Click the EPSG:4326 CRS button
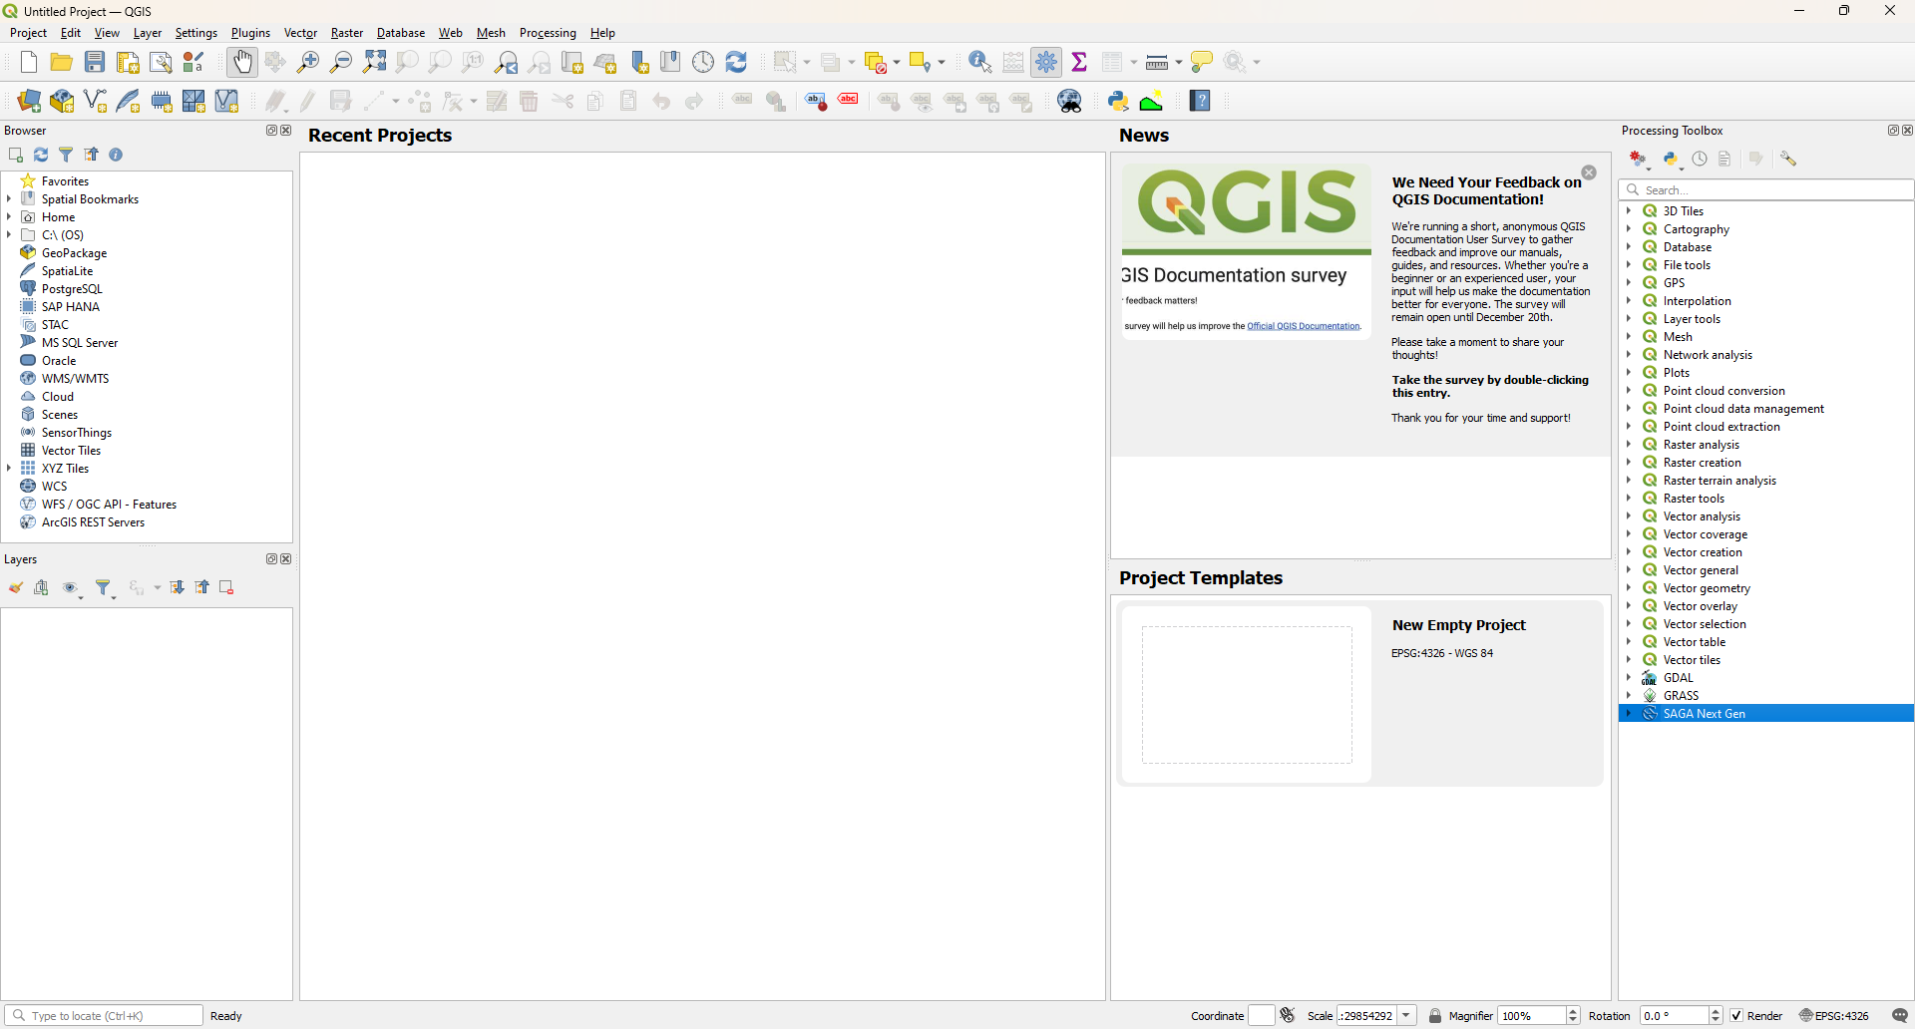This screenshot has height=1029, width=1915. coord(1834,1015)
